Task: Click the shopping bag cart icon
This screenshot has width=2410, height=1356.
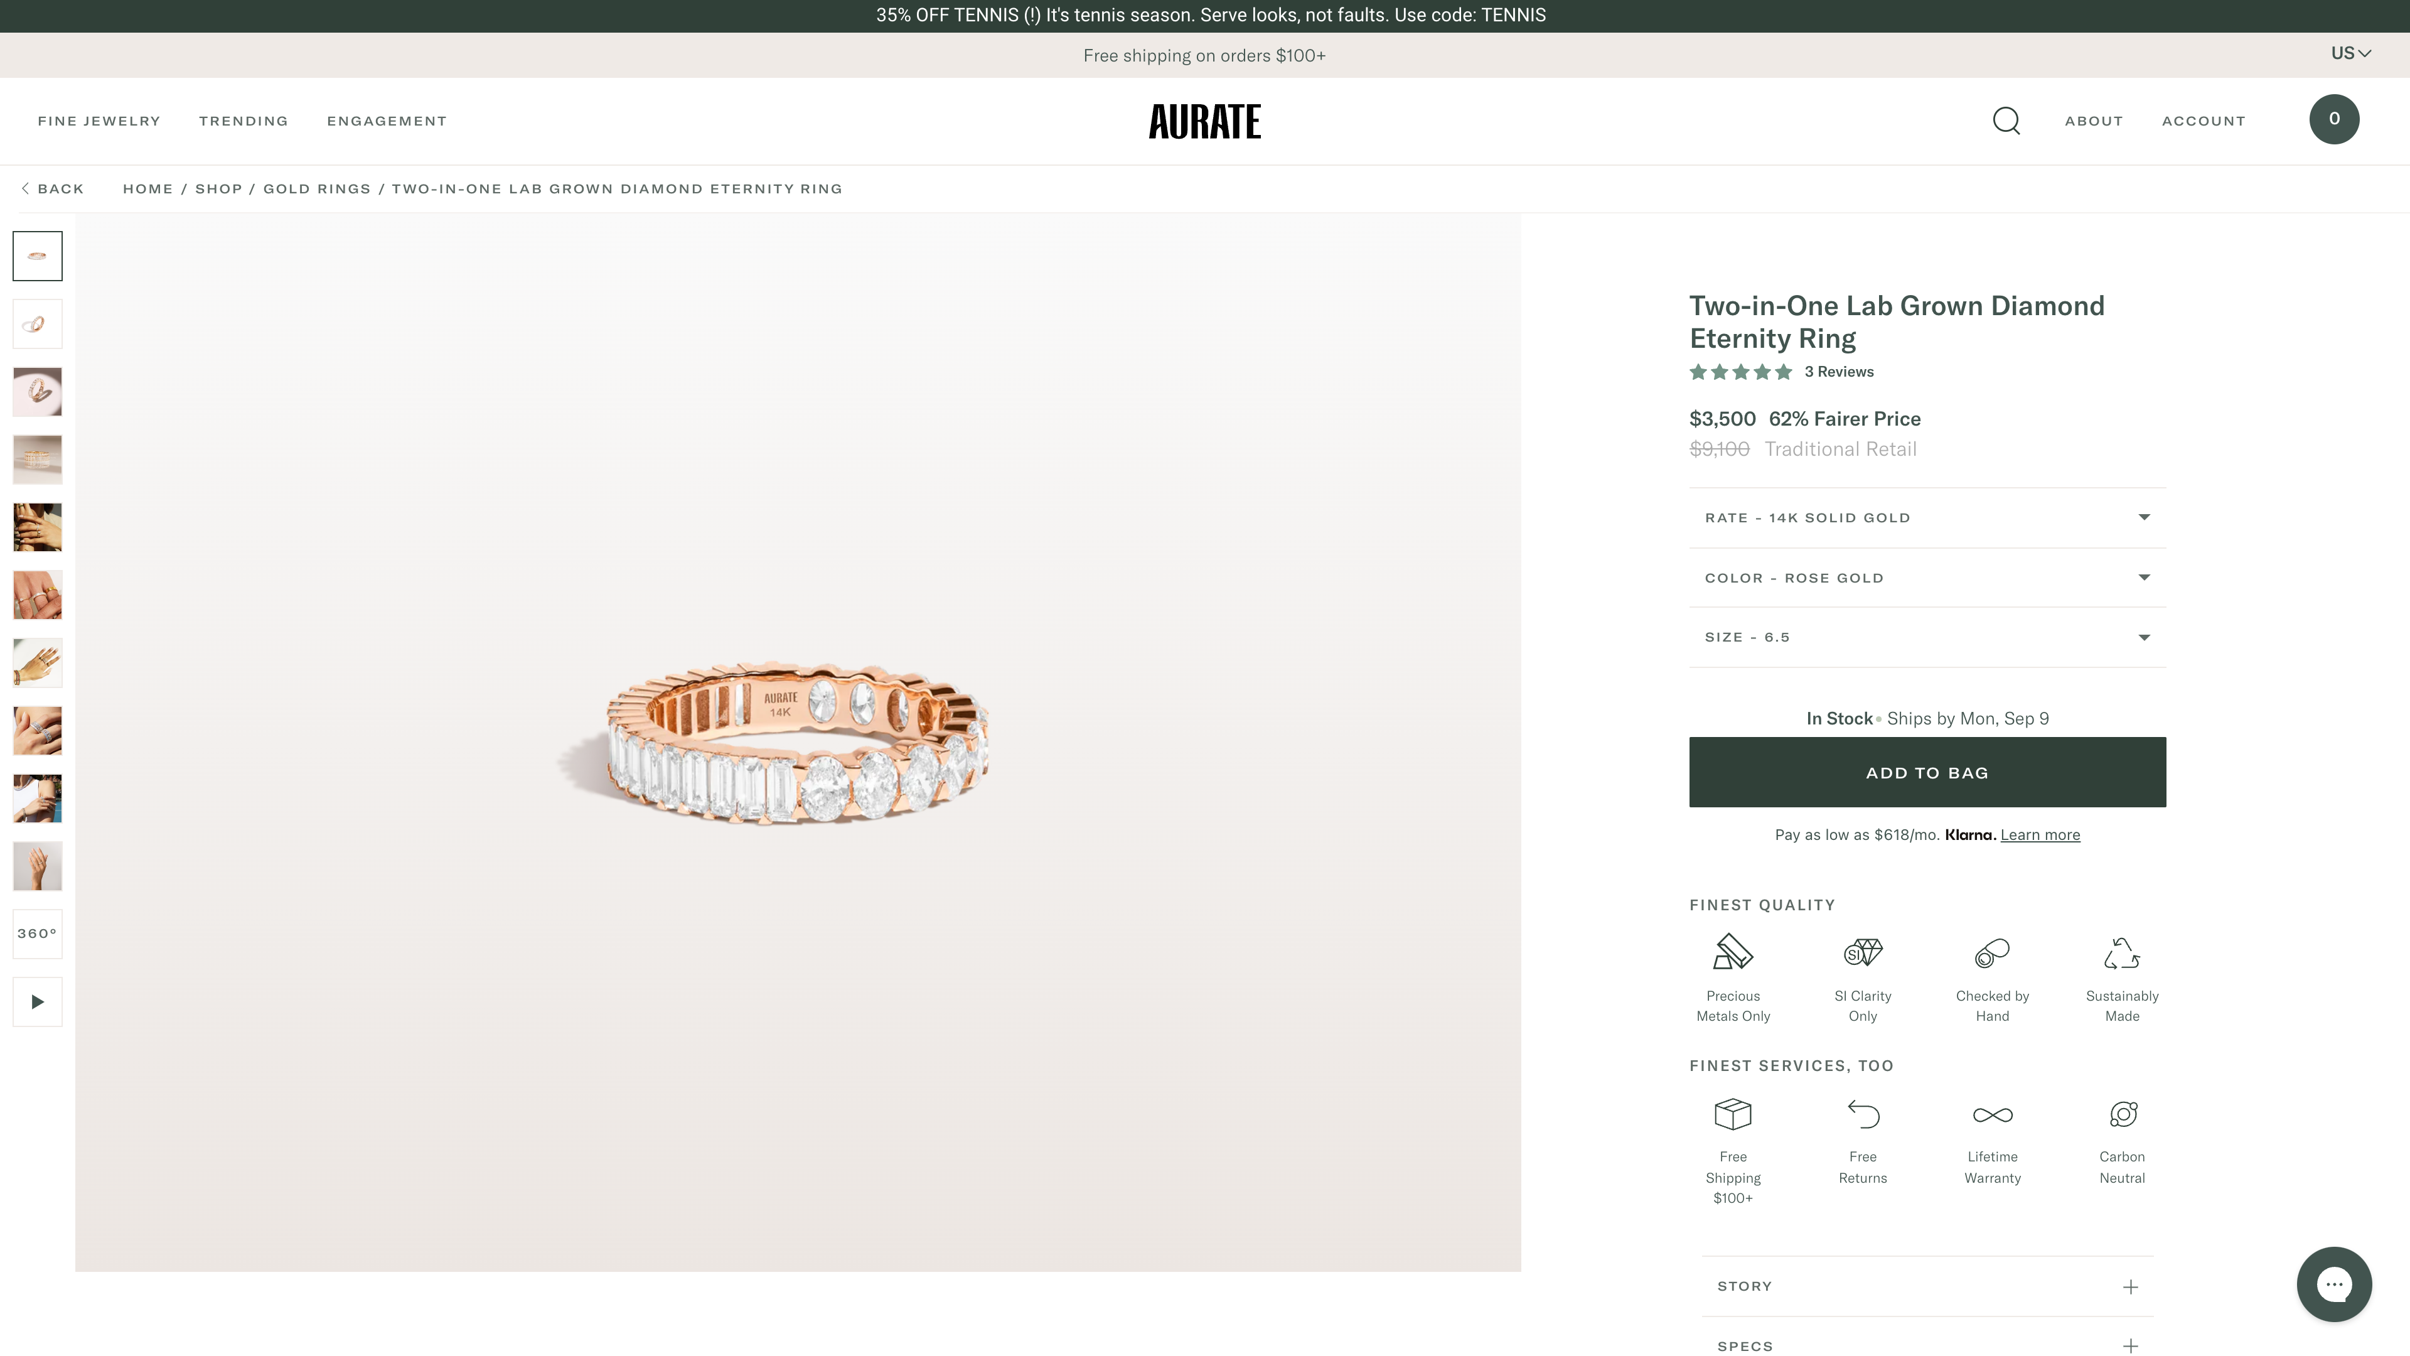Action: tap(2334, 119)
